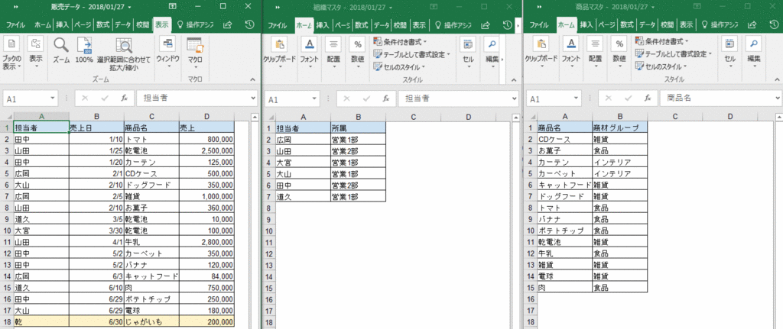Image resolution: width=783 pixels, height=329 pixels.
Task: Click ribbon display options in 販売データ title bar
Action: click(x=173, y=6)
